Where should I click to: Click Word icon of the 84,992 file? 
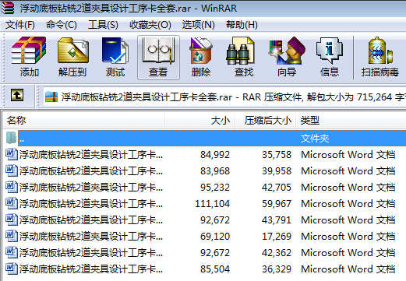(12, 154)
